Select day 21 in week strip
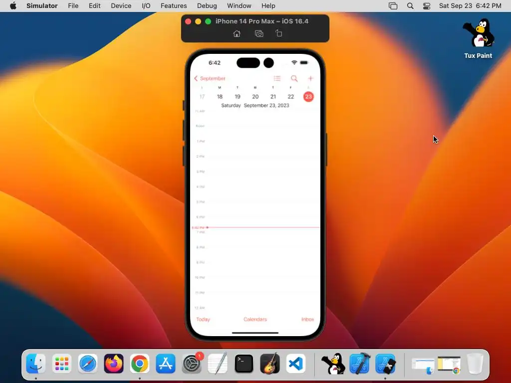This screenshot has width=511, height=383. (273, 97)
